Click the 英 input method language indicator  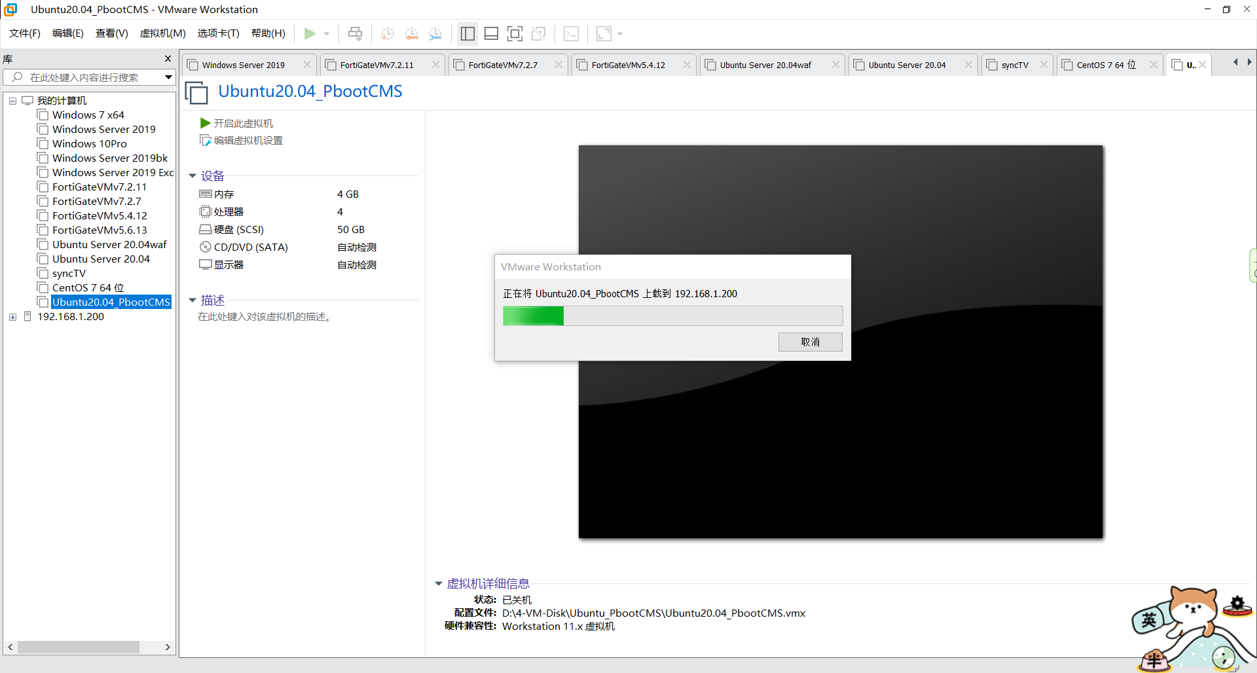pos(1149,619)
